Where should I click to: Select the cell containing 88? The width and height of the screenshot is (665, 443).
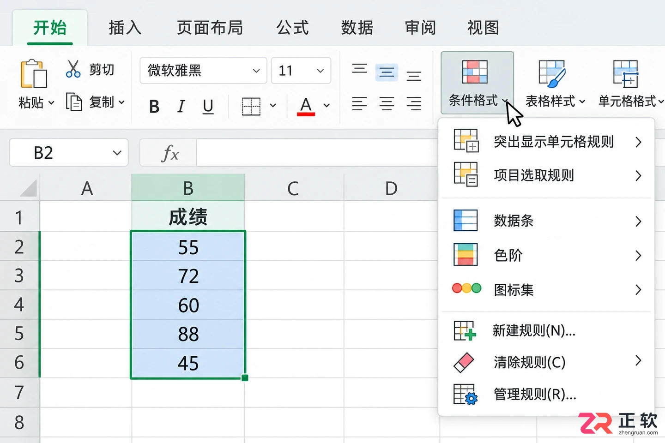(x=188, y=334)
